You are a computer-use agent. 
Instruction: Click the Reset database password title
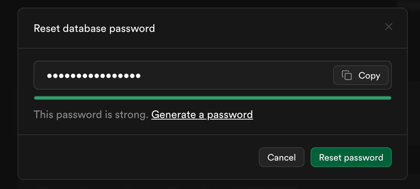tap(94, 28)
